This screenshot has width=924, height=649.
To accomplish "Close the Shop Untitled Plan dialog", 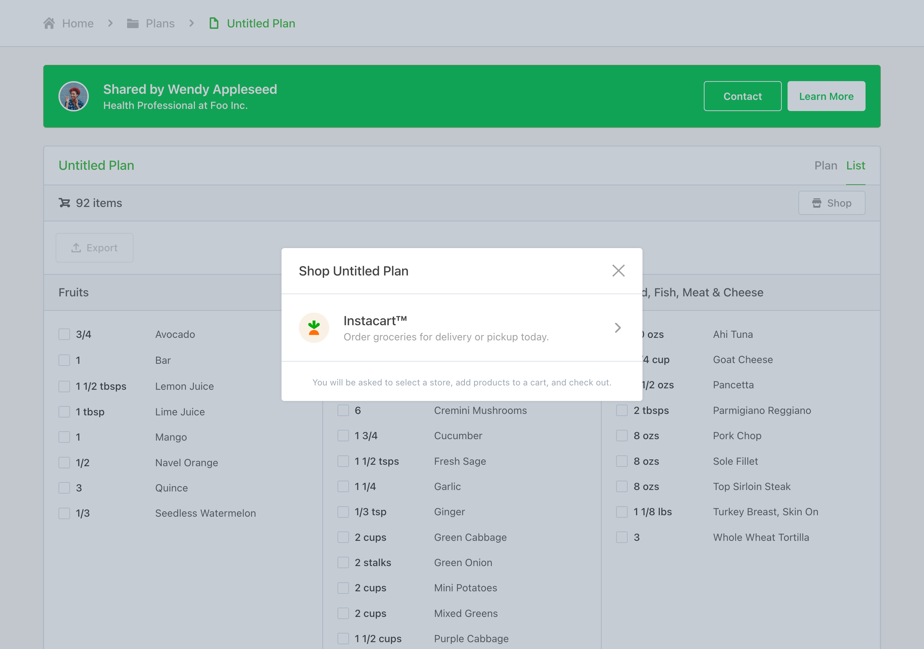I will (x=618, y=271).
